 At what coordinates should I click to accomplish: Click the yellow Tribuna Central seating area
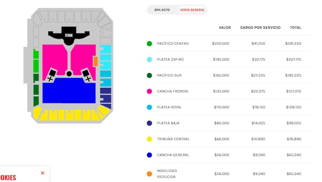coord(68,114)
